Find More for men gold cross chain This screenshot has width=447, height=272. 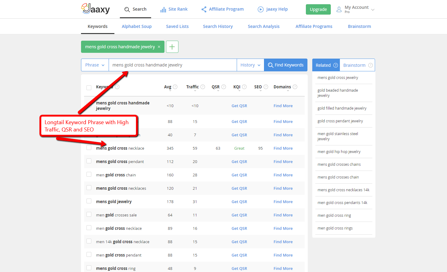(x=283, y=175)
